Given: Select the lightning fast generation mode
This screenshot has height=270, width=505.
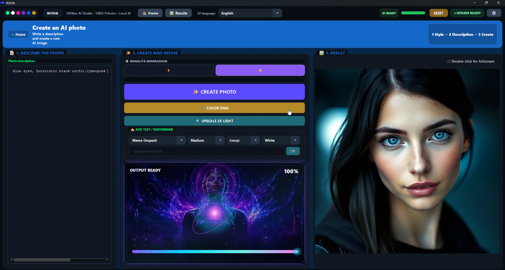Looking at the screenshot, I should (x=169, y=70).
